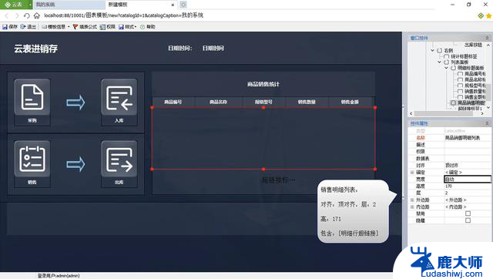Select the 销售数量 tree item in control tree

tap(475, 91)
